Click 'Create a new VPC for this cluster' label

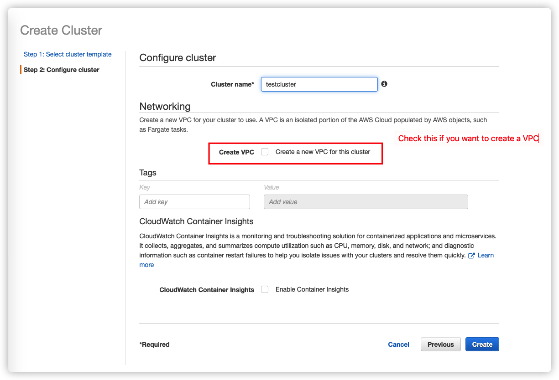pos(323,152)
